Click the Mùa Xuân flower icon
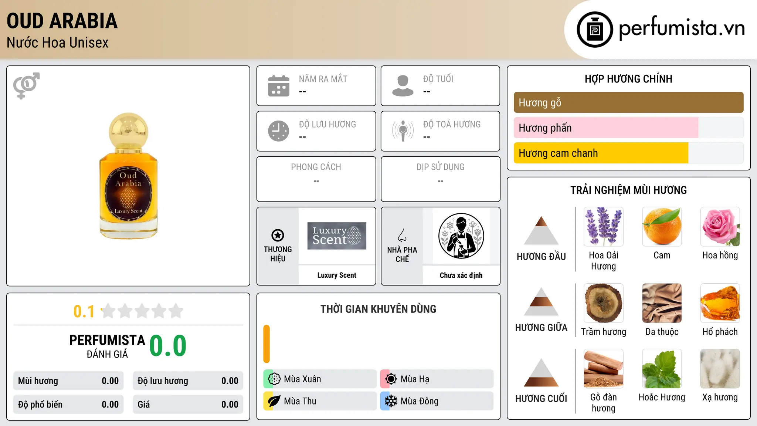This screenshot has width=757, height=426. [274, 379]
